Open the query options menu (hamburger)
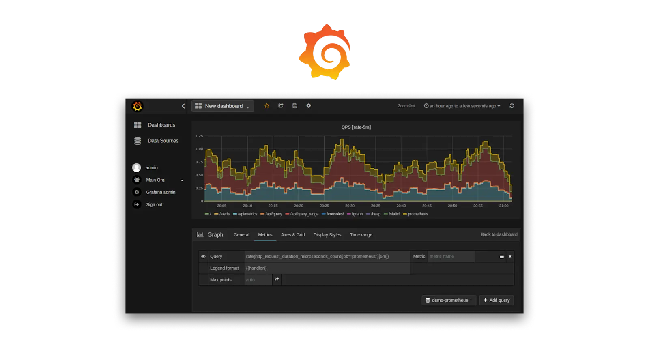Image resolution: width=649 pixels, height=339 pixels. tap(502, 257)
